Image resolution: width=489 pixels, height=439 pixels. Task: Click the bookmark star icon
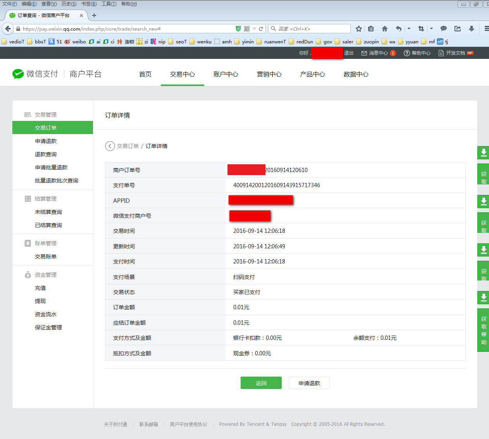tap(359, 29)
